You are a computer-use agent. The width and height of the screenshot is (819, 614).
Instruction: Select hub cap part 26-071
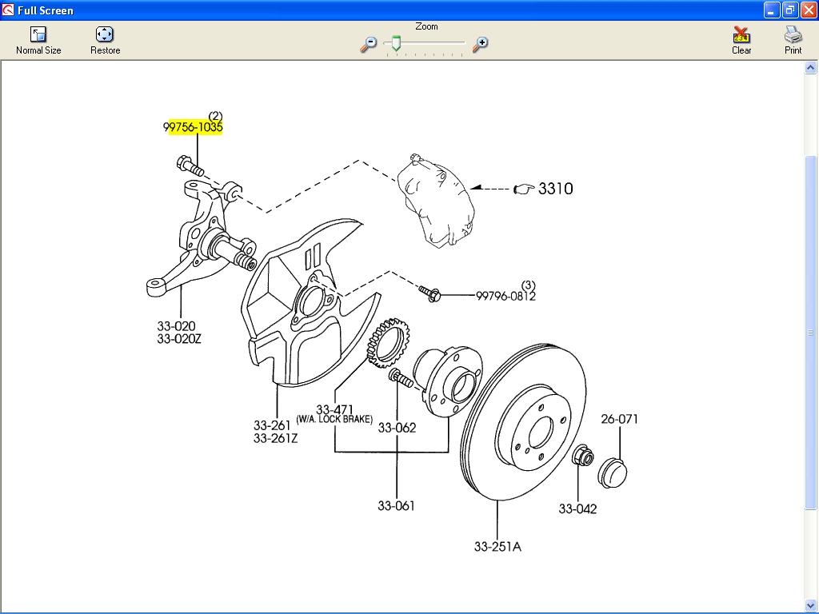click(619, 419)
